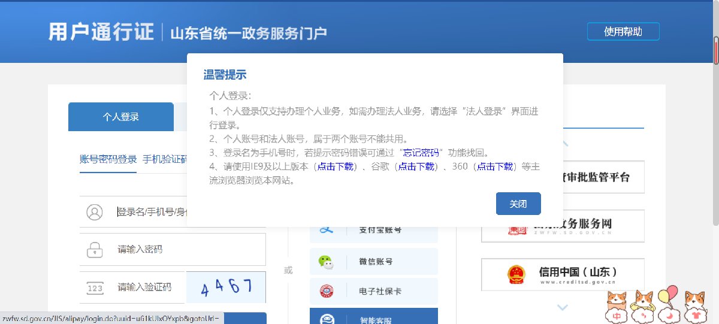Focus the 请输入验证码 captcha input field
This screenshot has height=324, width=719.
[132, 287]
